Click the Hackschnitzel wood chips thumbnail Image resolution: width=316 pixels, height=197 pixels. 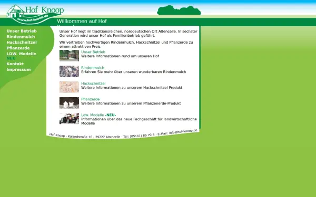tap(69, 87)
